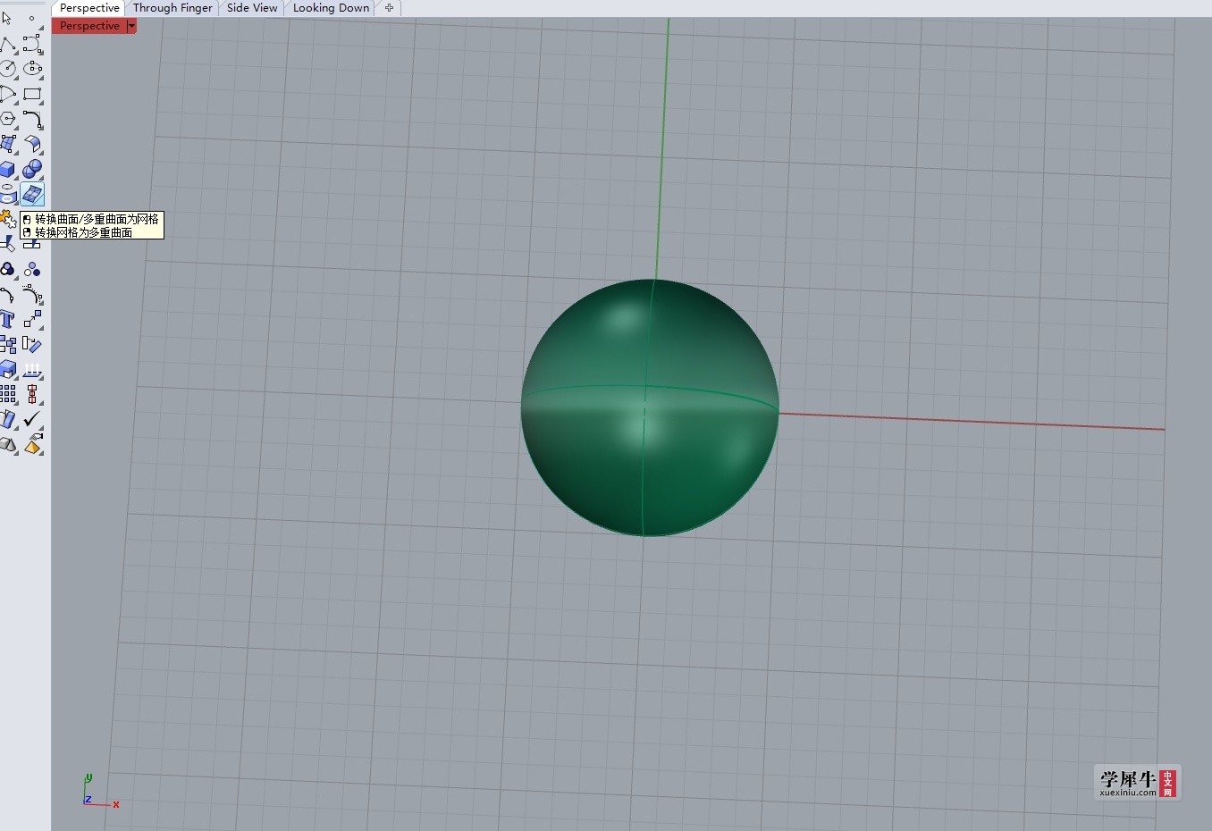
Task: Choose the single Point tool
Action: pyautogui.click(x=32, y=18)
